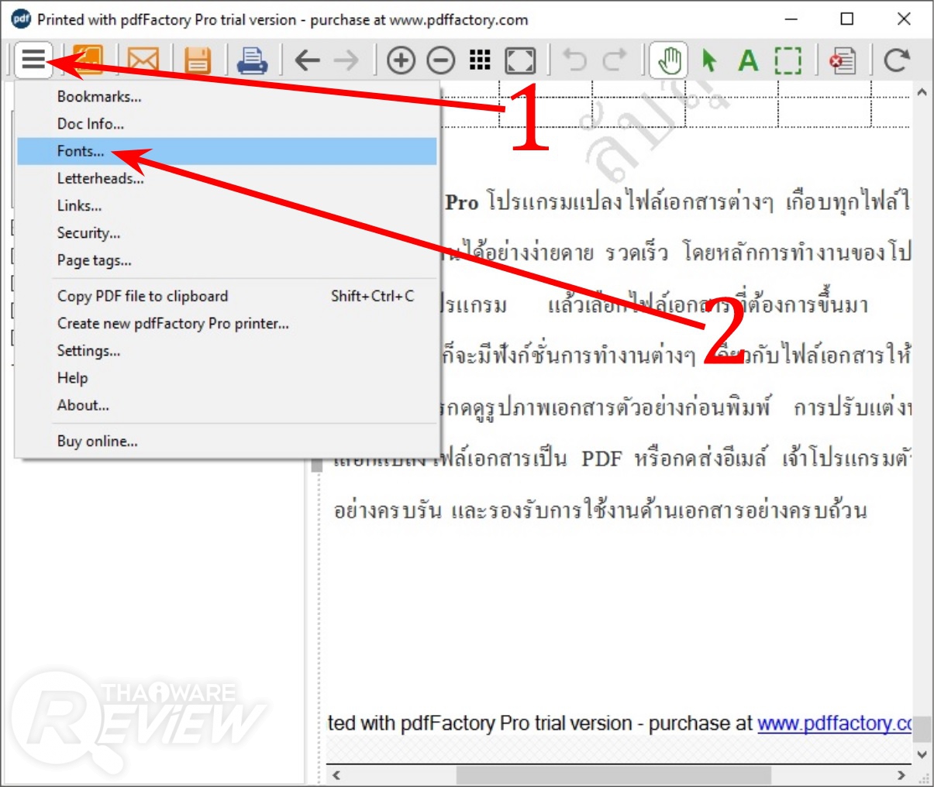This screenshot has width=934, height=787.
Task: Open Security... menu entry
Action: point(227,232)
